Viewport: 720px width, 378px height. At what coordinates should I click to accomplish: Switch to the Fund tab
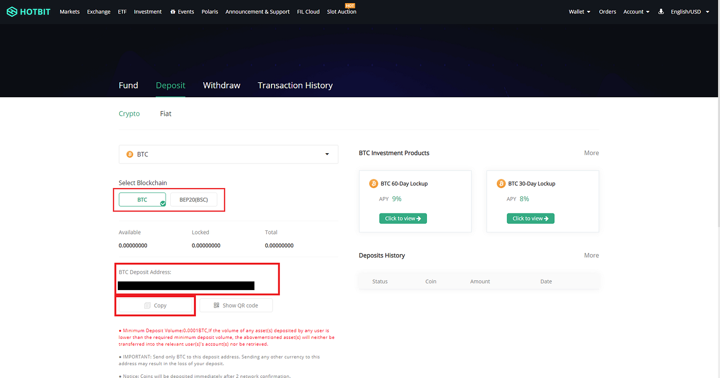[129, 85]
